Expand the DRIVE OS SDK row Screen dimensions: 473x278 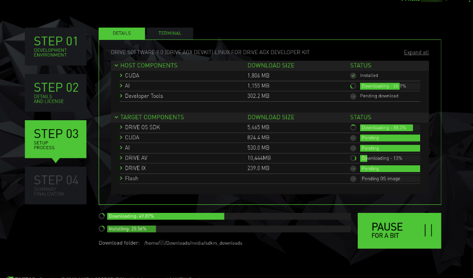coord(121,127)
